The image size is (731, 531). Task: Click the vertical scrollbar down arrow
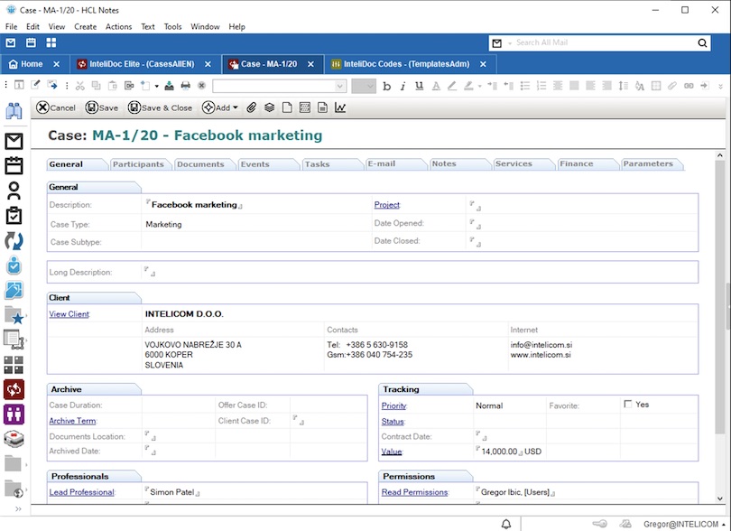point(720,498)
